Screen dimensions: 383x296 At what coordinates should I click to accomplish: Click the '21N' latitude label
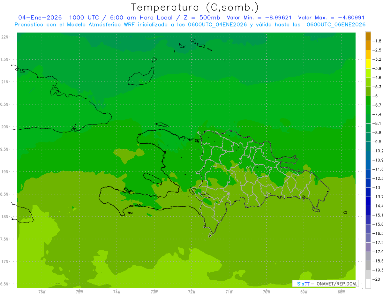click(x=5, y=82)
